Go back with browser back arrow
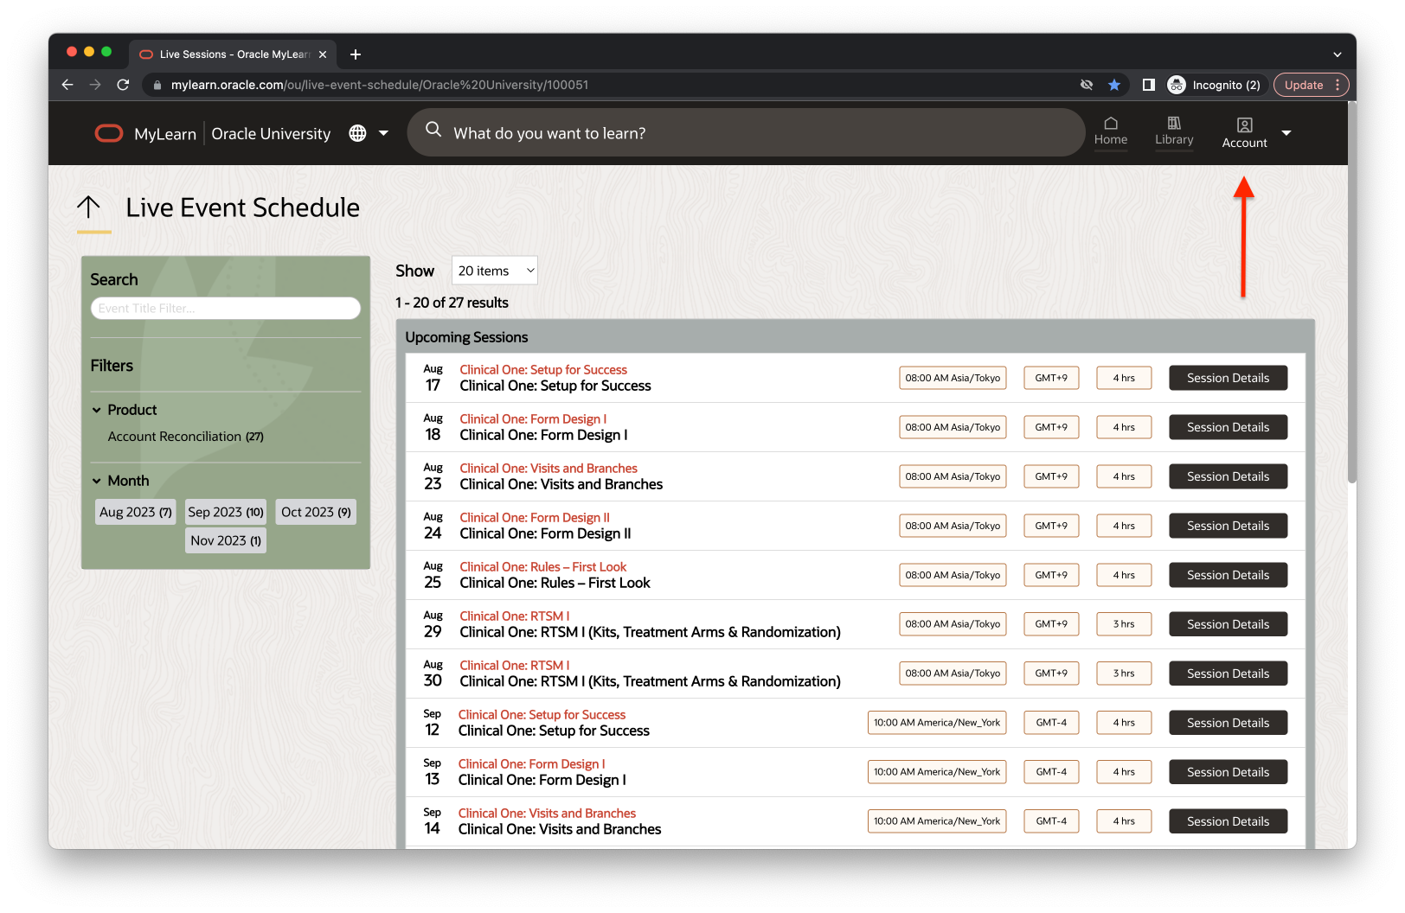Viewport: 1405px width, 913px height. (67, 85)
